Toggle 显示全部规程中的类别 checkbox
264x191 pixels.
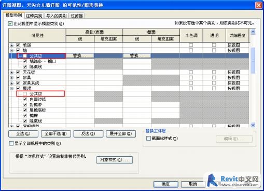coord(11,143)
